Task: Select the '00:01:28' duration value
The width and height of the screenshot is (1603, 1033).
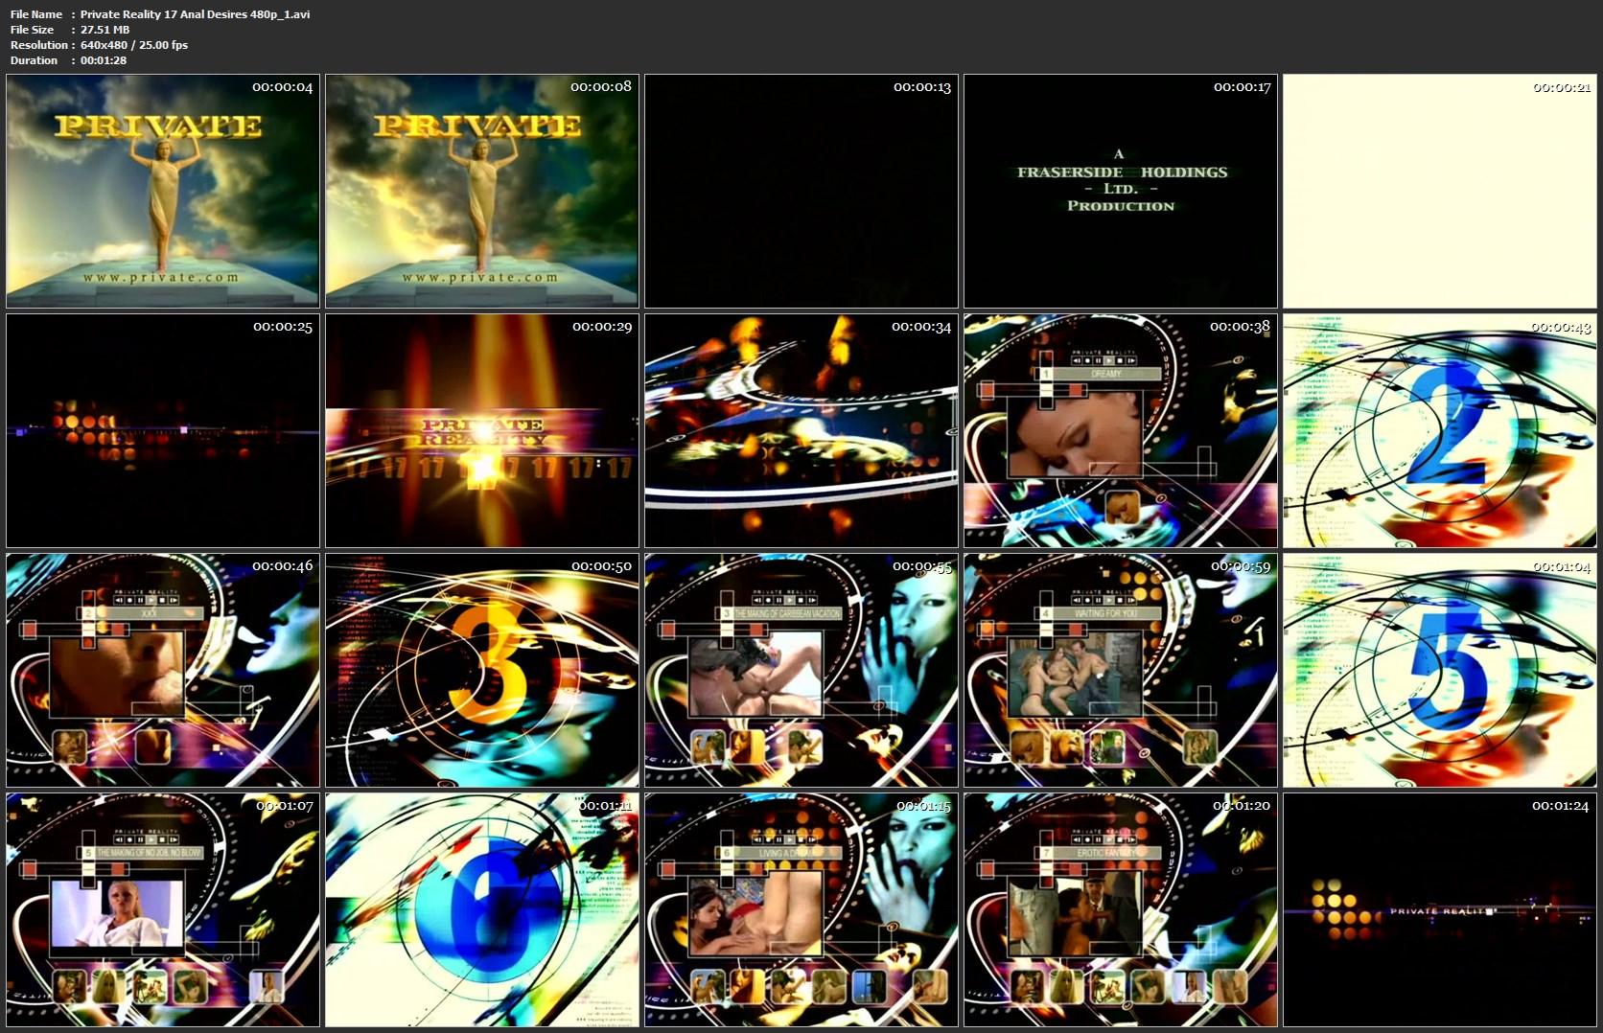Action: click(x=104, y=60)
